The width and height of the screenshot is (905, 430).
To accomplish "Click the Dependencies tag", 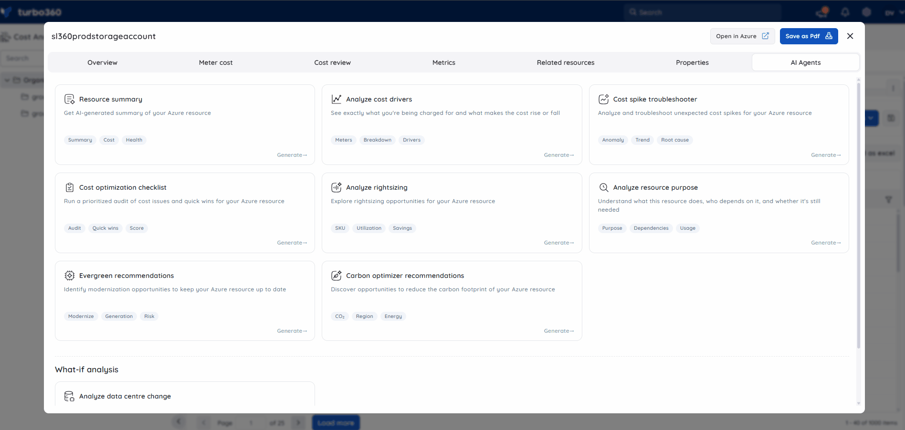I will tap(651, 228).
